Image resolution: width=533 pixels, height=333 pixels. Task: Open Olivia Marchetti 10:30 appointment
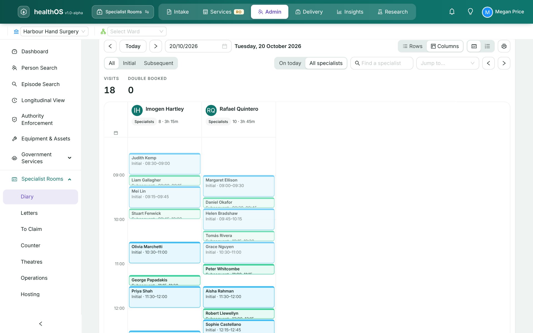point(165,253)
